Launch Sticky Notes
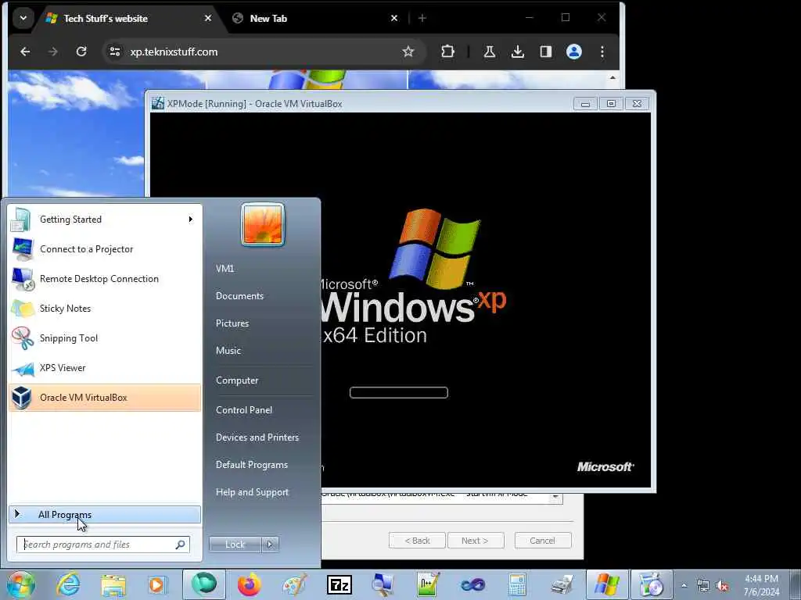 (x=105, y=308)
